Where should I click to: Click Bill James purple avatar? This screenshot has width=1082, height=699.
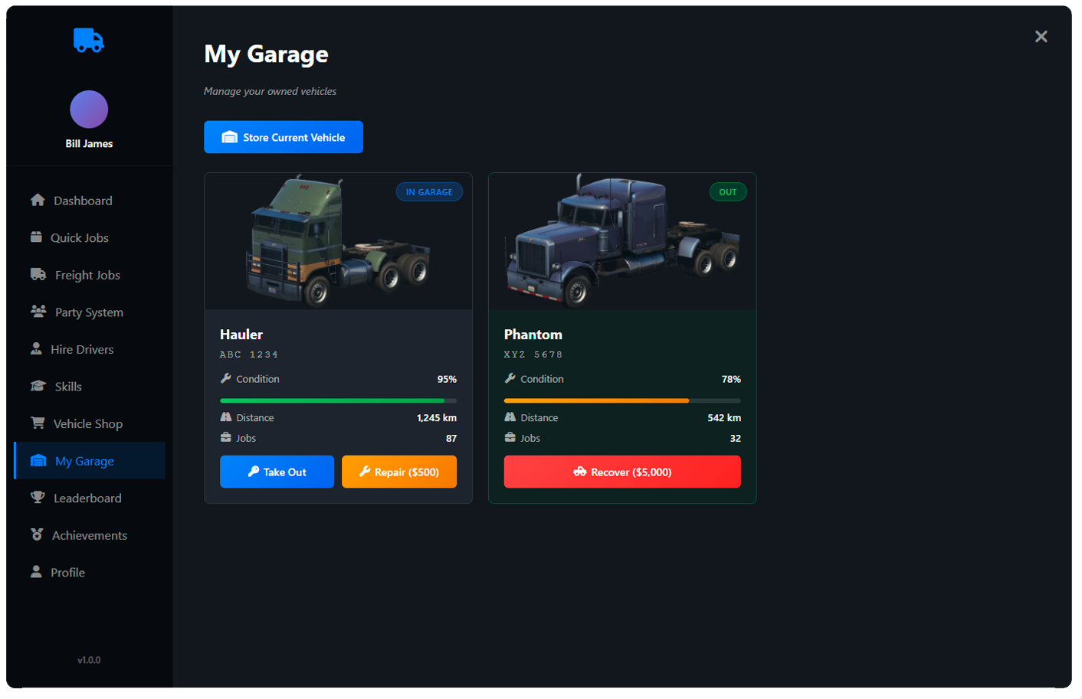point(89,109)
